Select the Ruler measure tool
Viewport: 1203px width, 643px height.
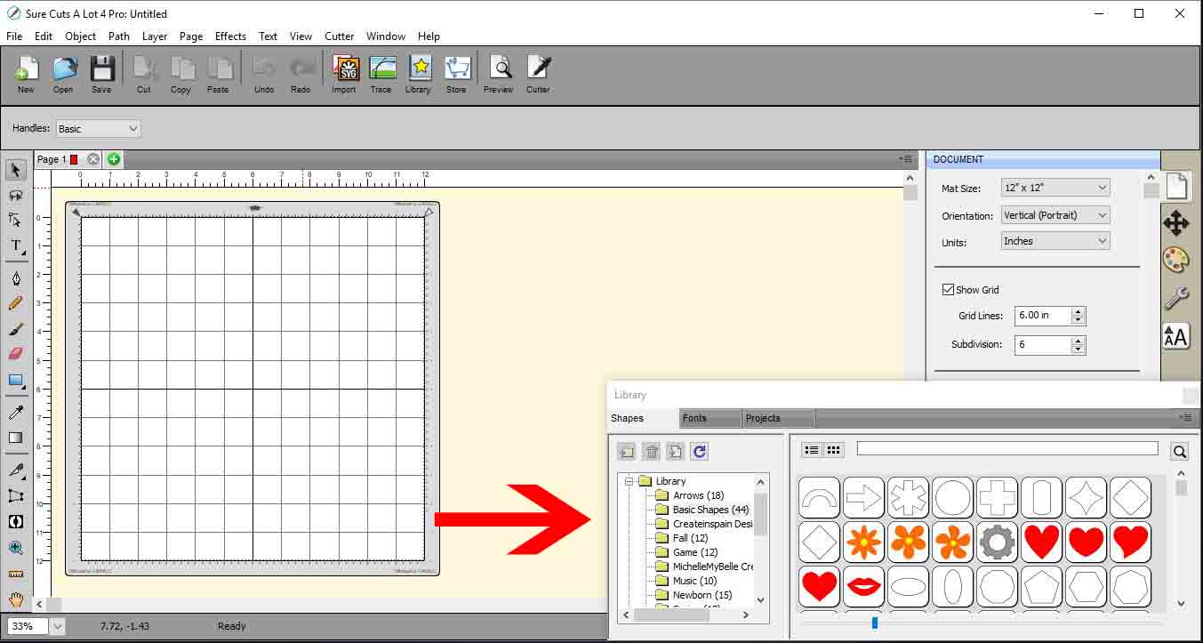tap(16, 575)
